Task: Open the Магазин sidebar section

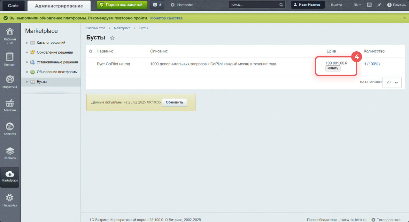Action: 10,106
